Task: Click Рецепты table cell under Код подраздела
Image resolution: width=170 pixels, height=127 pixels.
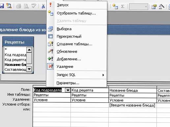Action: click(52, 95)
